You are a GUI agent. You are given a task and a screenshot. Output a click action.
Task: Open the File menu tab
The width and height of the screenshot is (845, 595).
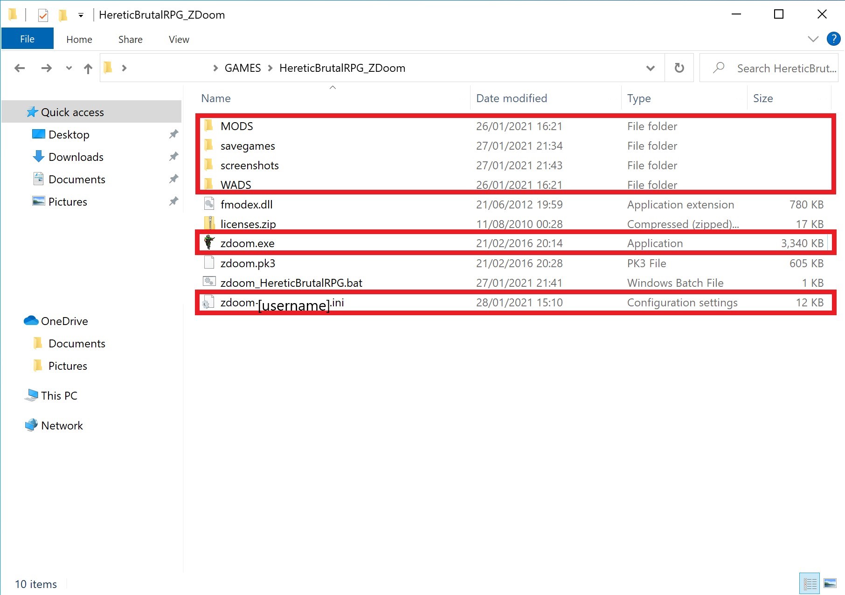27,39
